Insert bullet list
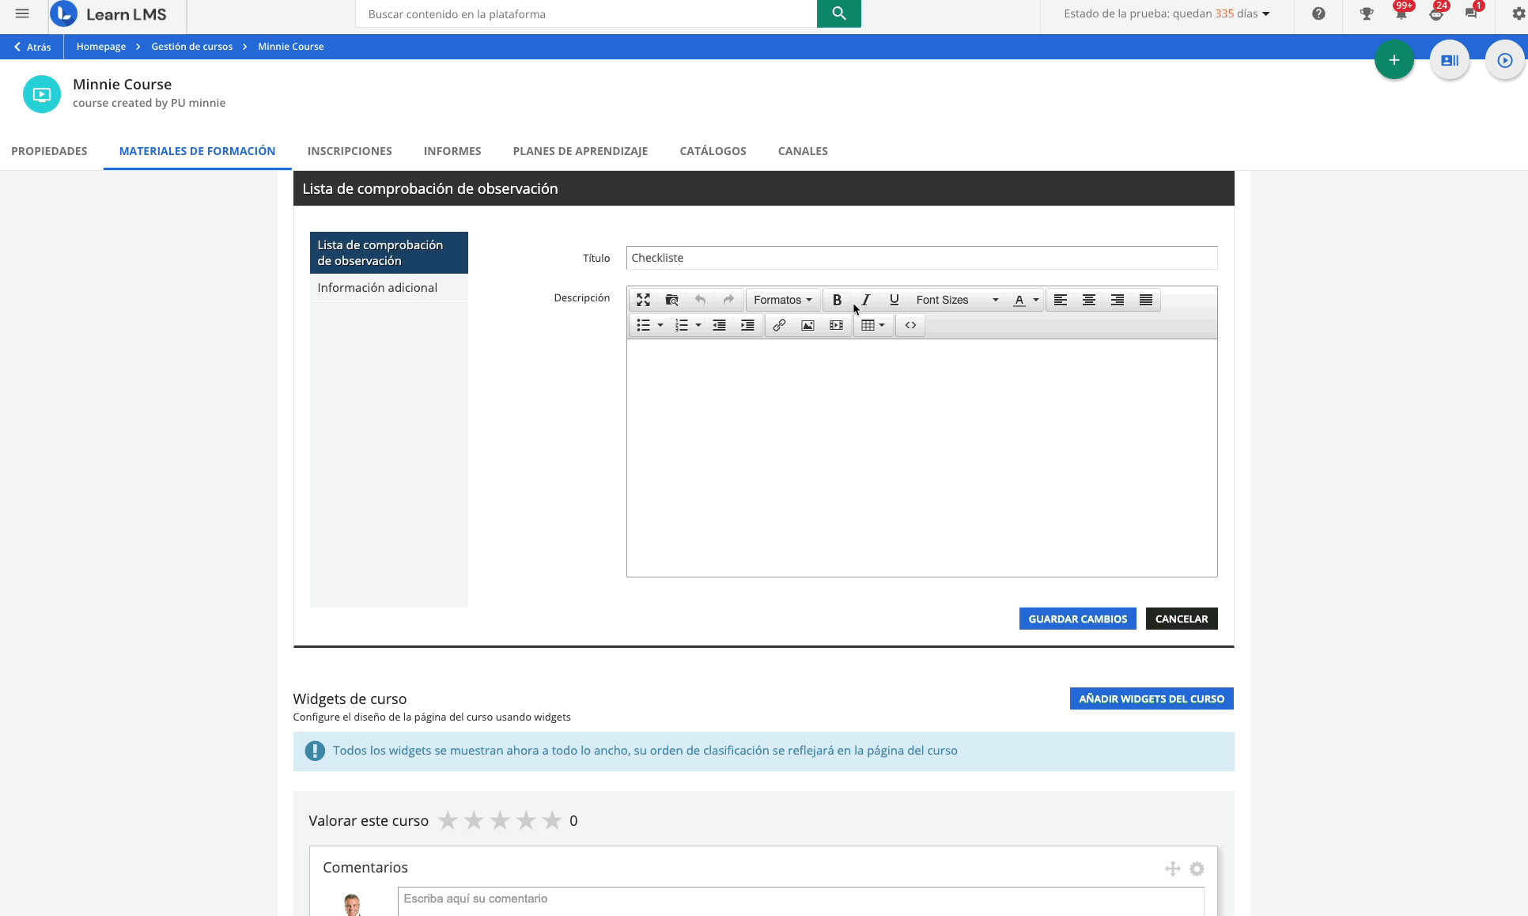This screenshot has width=1528, height=916. (x=644, y=325)
